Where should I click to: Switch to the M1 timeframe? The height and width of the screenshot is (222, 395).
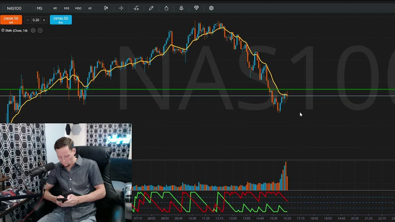[x=55, y=8]
